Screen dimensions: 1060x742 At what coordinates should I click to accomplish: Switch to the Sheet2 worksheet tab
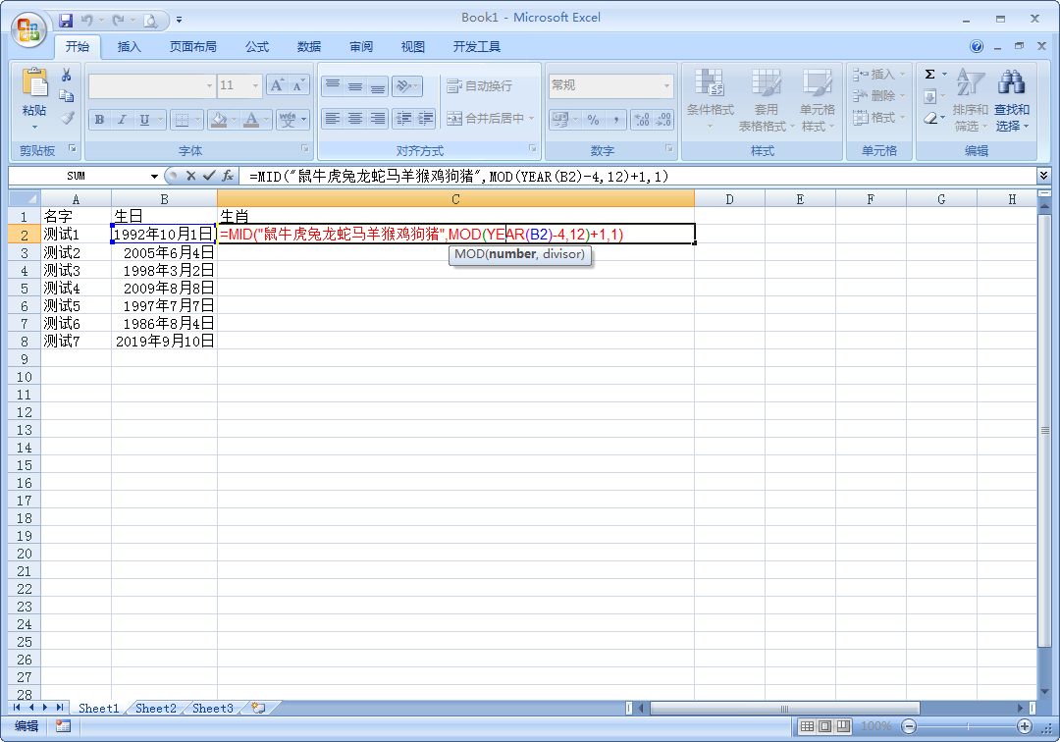tap(154, 708)
